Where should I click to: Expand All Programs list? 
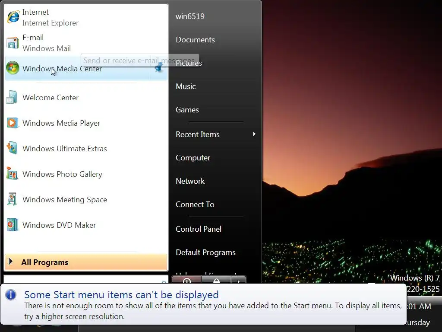[86, 262]
